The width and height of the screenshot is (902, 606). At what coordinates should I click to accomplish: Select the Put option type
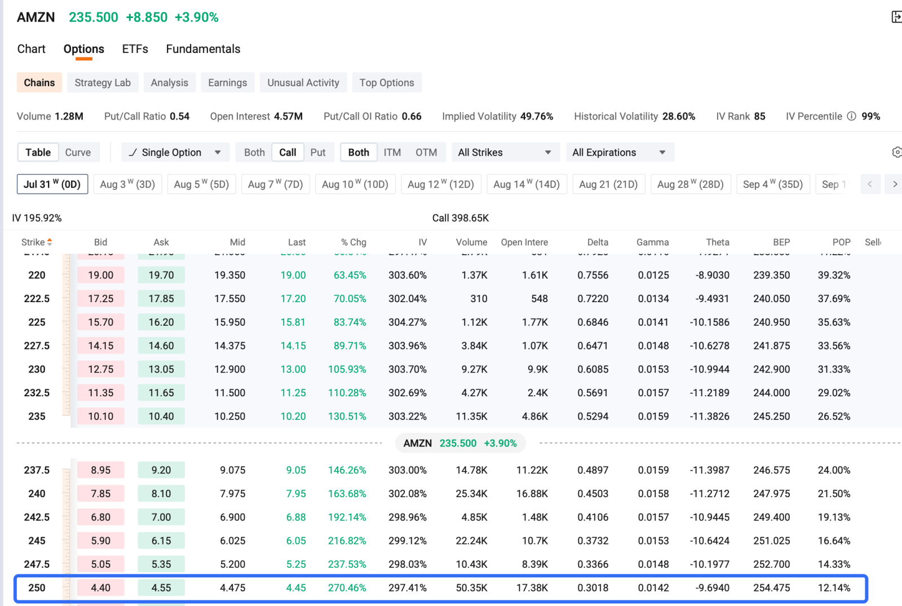[x=318, y=152]
